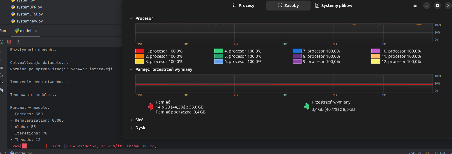Switch to the Procesy tab
This screenshot has height=154, width=452.
(x=244, y=6)
